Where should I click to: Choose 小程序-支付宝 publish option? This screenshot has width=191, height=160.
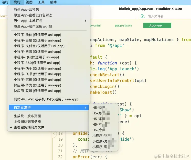(x=49, y=46)
